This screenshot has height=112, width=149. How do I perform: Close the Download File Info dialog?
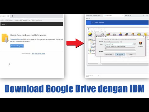click(x=143, y=36)
